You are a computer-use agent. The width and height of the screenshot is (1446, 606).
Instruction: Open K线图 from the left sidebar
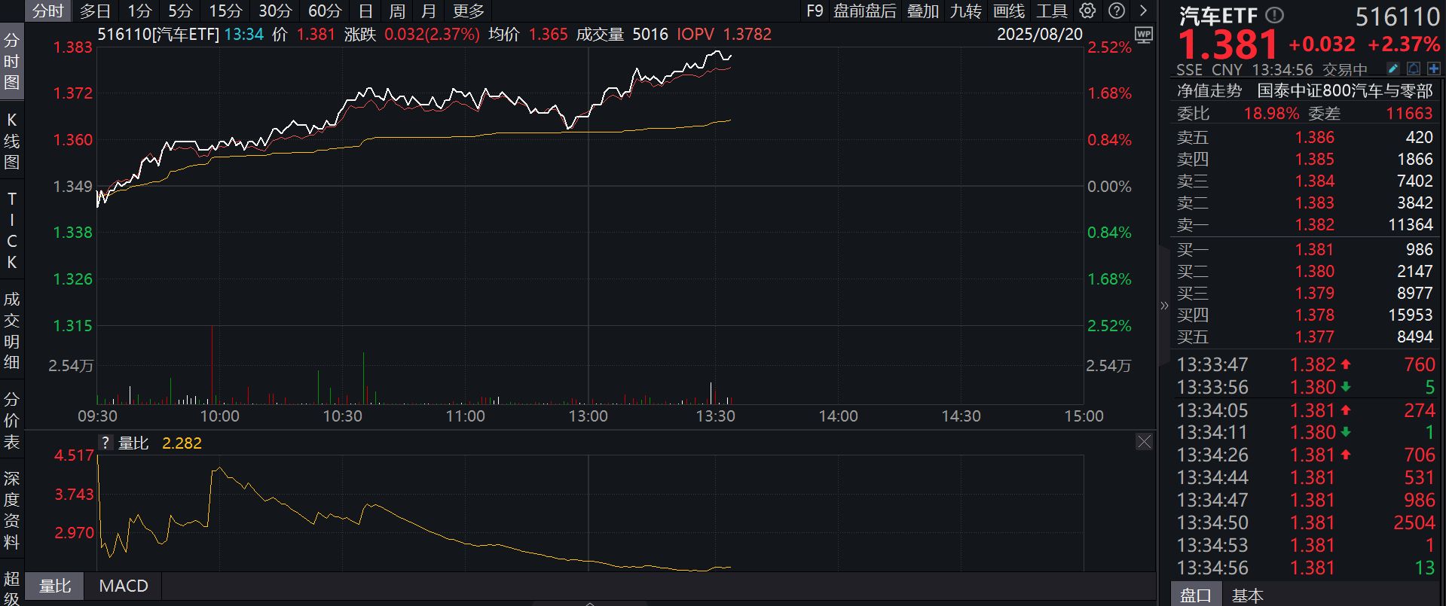(11, 142)
